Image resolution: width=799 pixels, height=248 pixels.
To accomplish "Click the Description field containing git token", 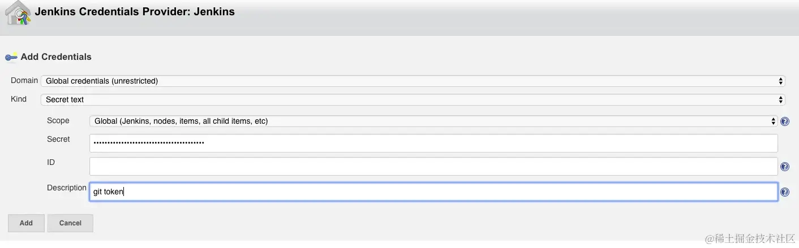I will pyautogui.click(x=433, y=192).
